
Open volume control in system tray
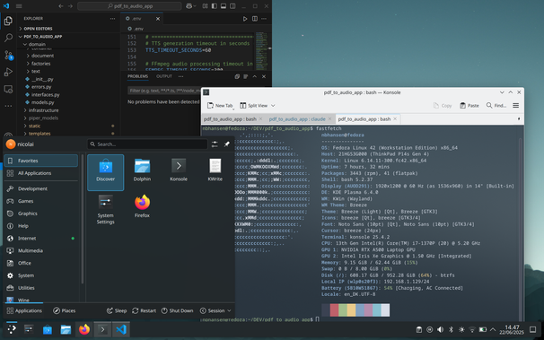pos(440,329)
